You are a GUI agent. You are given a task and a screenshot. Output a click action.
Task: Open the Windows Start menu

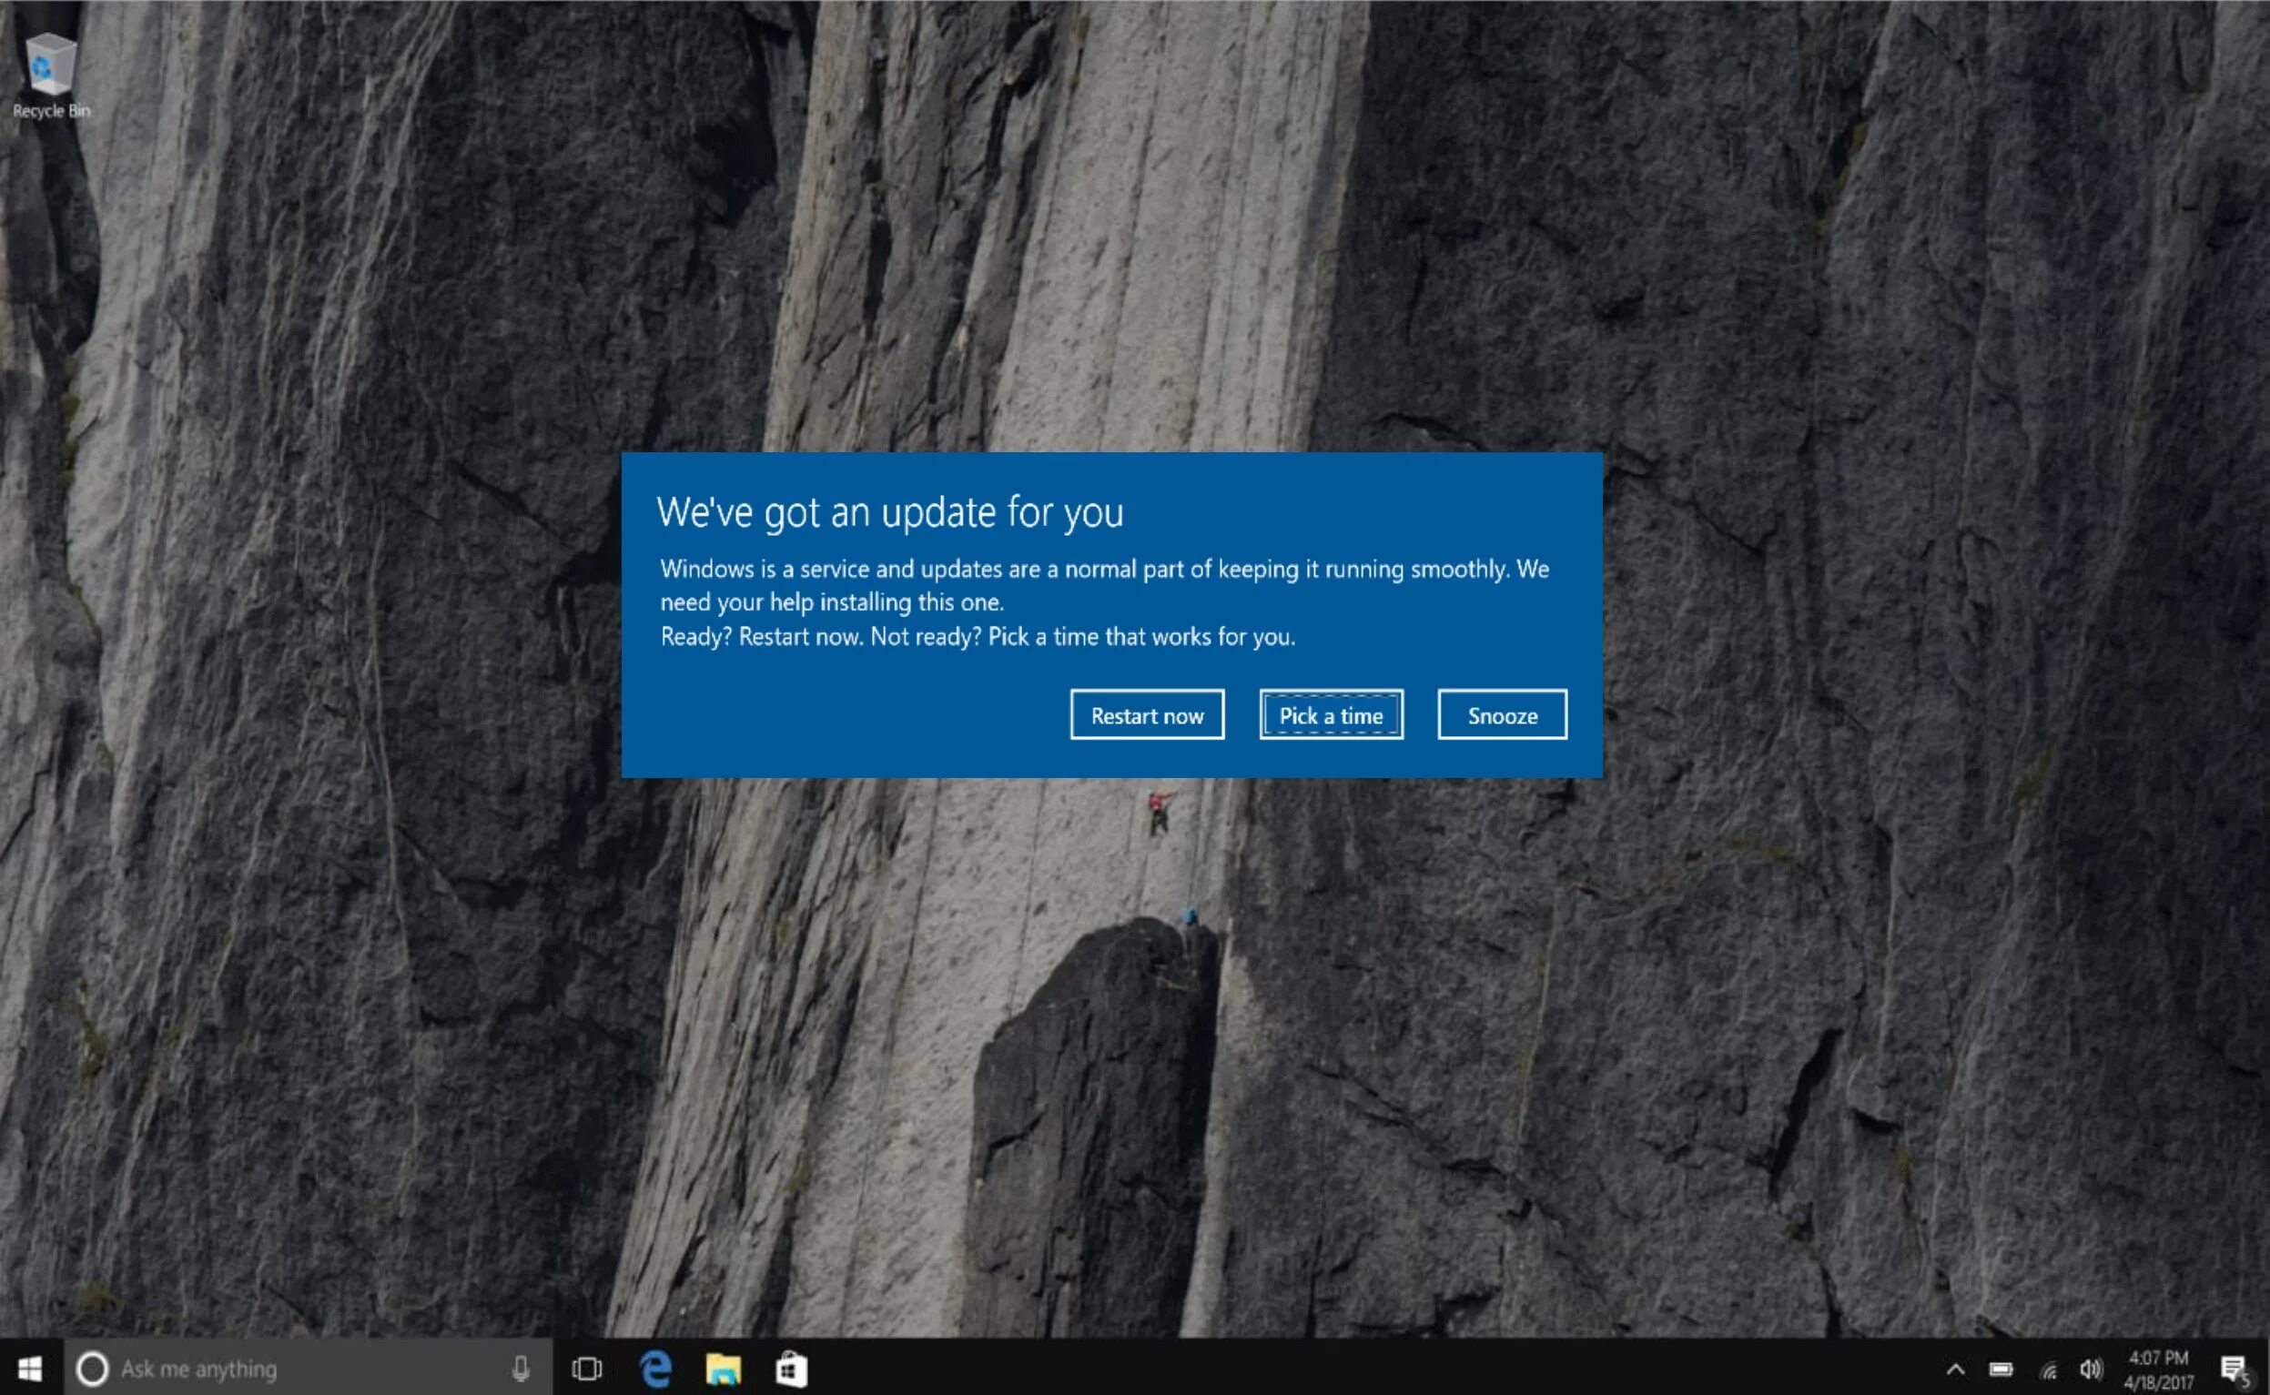pos(30,1369)
